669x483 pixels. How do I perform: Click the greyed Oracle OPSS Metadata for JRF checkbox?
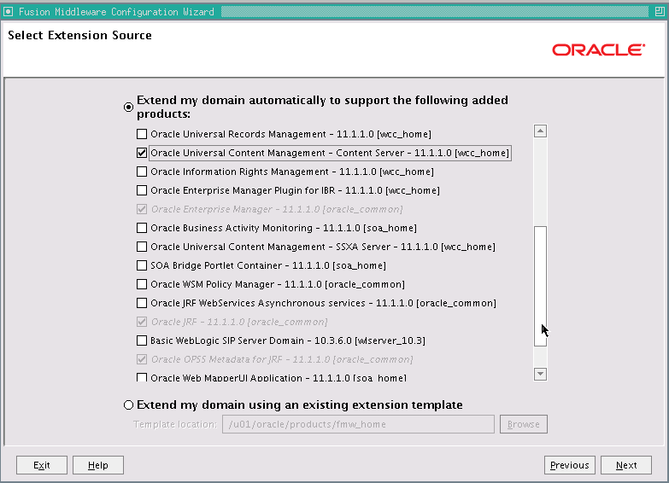click(142, 359)
